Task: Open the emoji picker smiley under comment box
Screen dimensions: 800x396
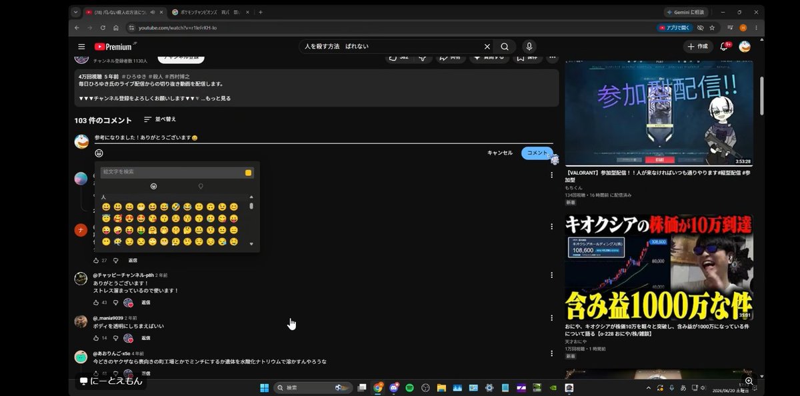Action: pyautogui.click(x=99, y=153)
